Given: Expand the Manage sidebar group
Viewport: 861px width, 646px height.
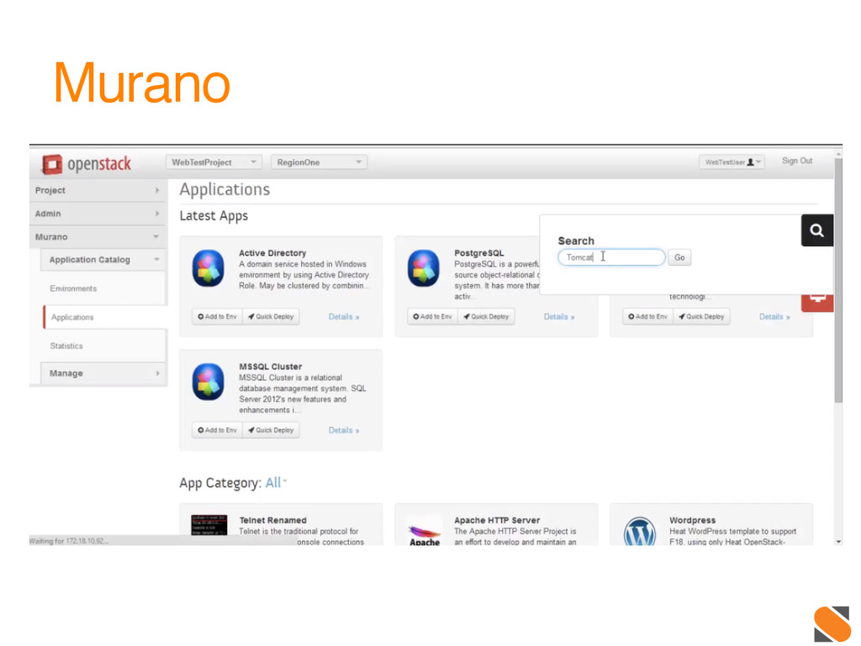Looking at the screenshot, I should click(x=103, y=373).
